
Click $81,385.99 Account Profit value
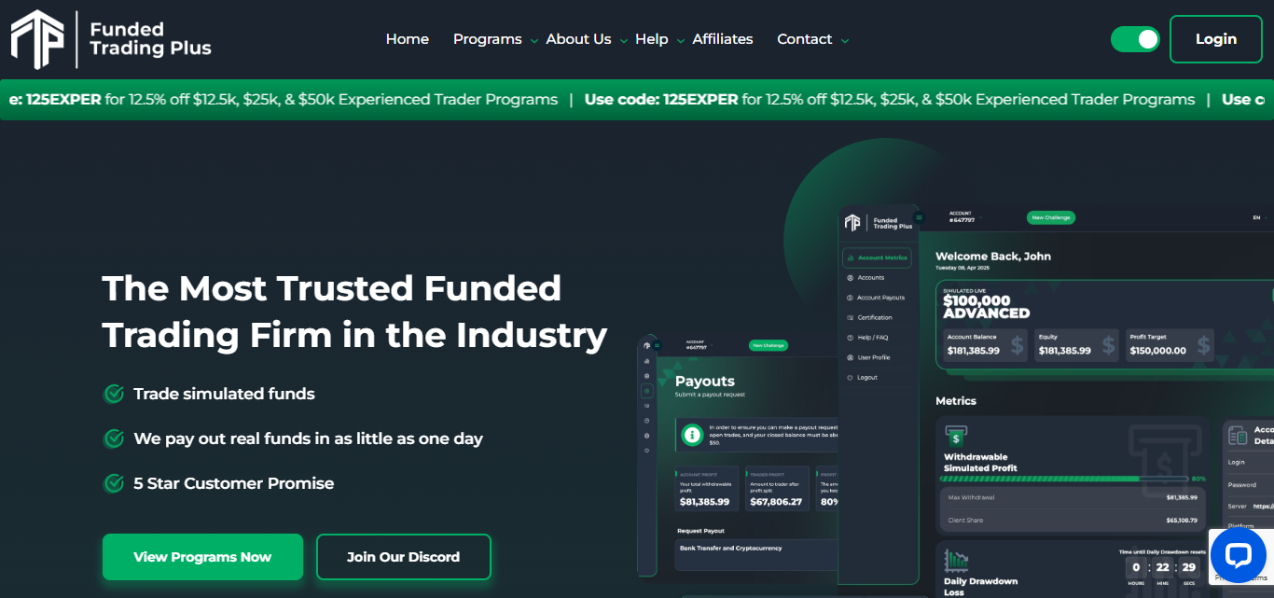pos(704,502)
